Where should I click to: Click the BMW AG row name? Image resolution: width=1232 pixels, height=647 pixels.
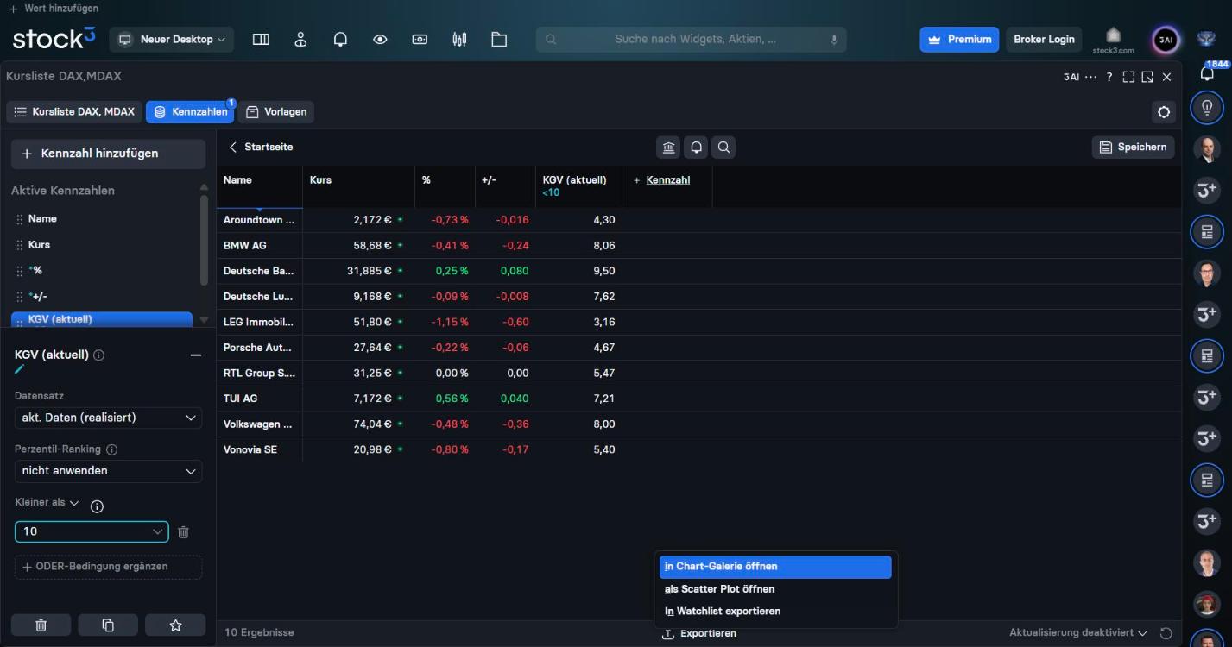(245, 246)
